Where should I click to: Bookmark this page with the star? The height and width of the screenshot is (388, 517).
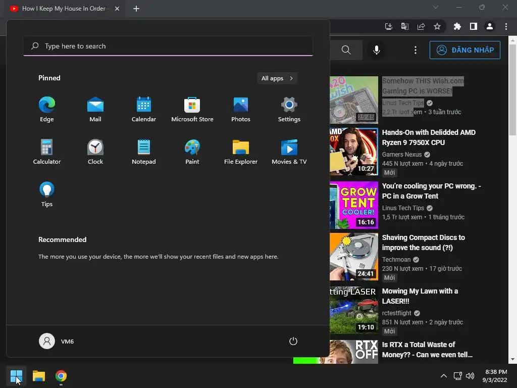point(437,26)
